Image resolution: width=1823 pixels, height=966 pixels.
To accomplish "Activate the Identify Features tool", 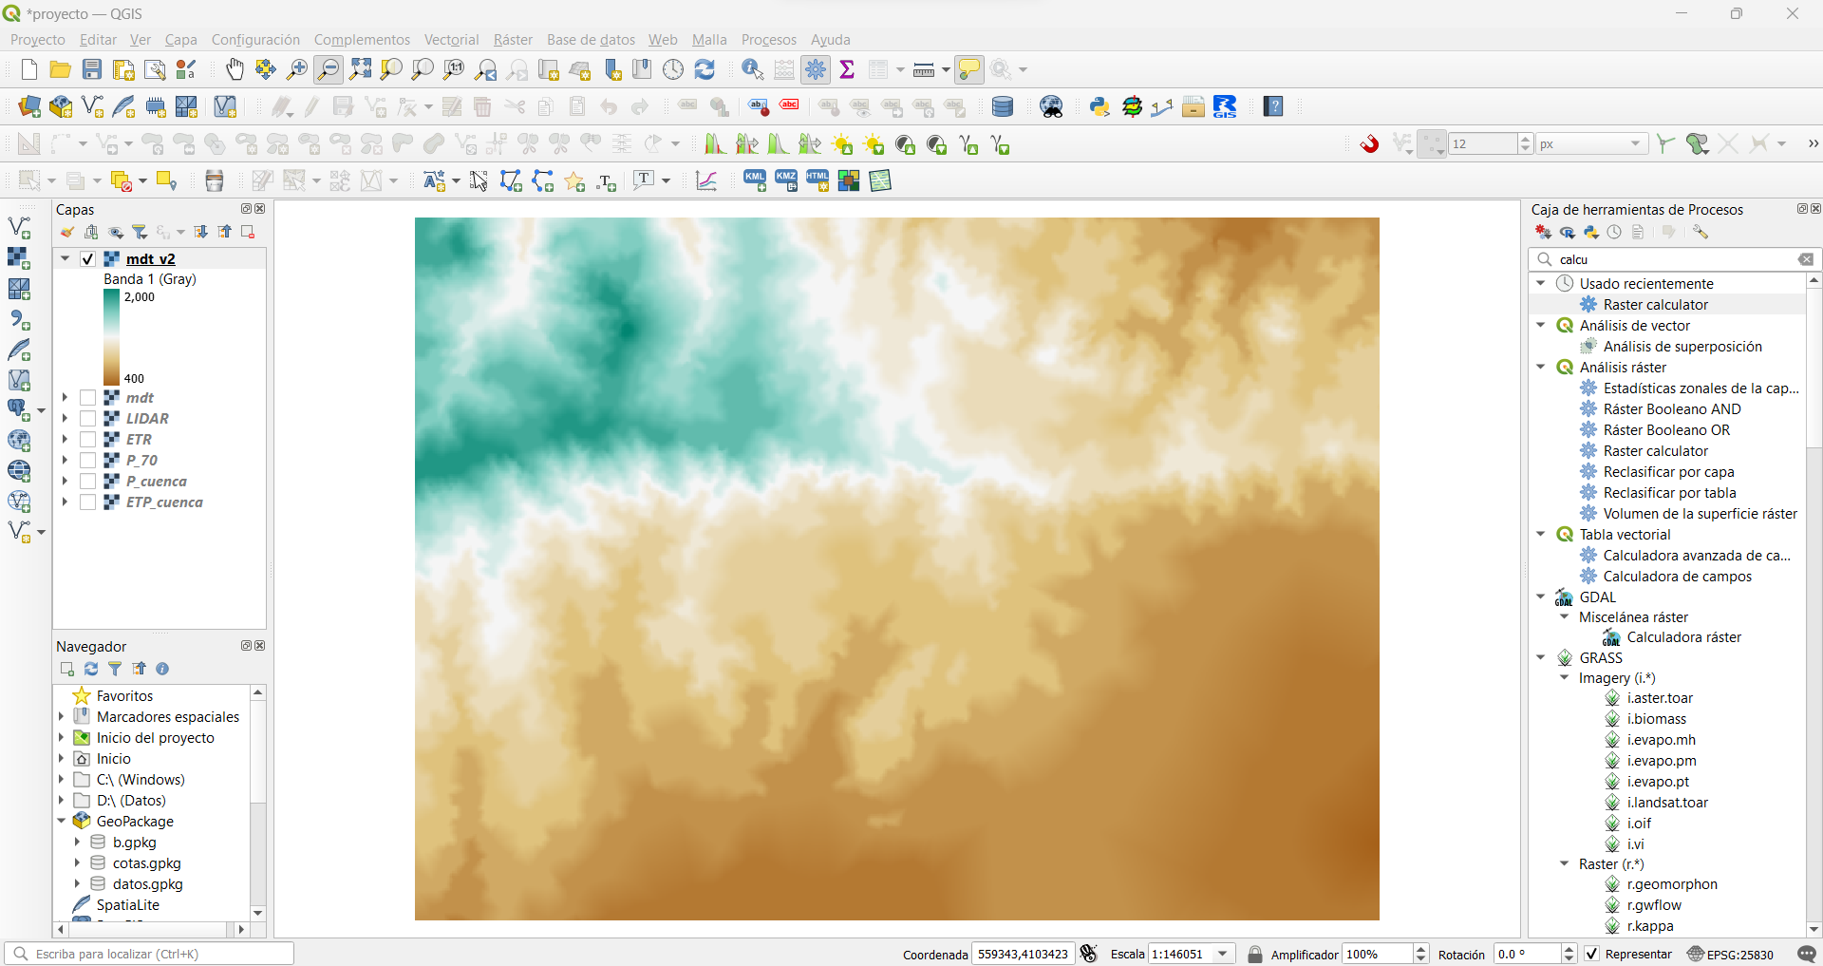I will [752, 69].
